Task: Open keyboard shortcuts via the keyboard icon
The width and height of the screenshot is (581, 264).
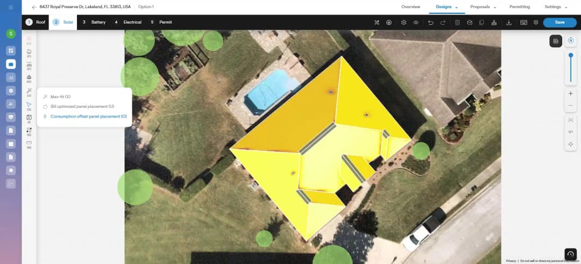Action: point(523,23)
